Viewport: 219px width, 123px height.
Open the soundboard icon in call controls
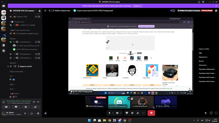pos(138,113)
